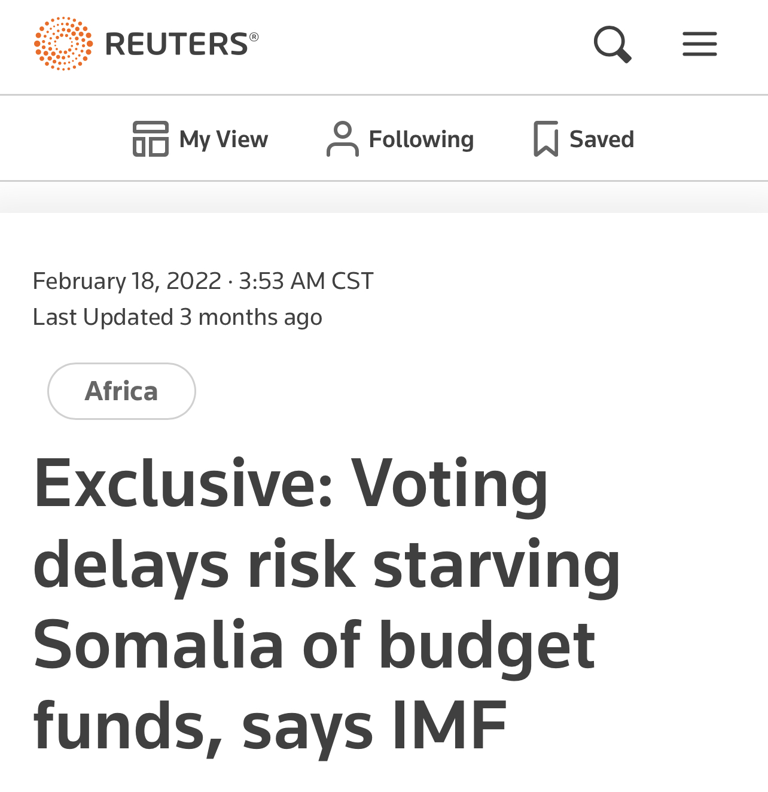
Task: Open the hamburger menu icon
Action: click(x=700, y=44)
